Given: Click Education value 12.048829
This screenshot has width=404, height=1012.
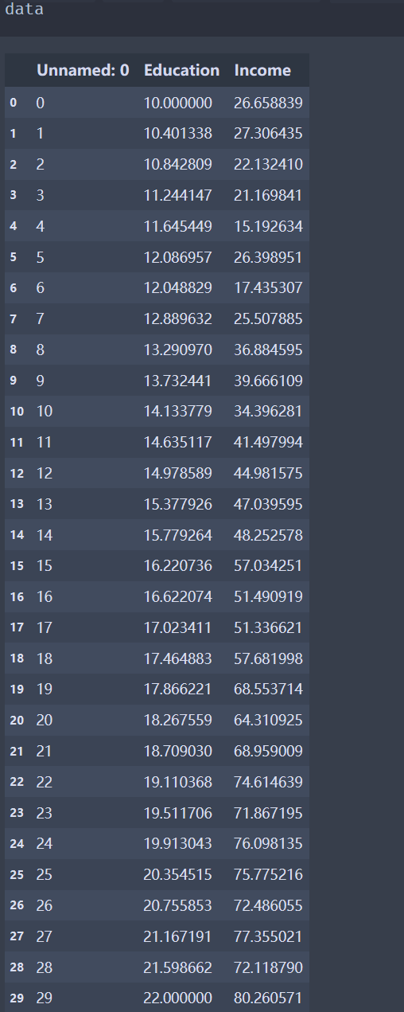Looking at the screenshot, I should [178, 287].
